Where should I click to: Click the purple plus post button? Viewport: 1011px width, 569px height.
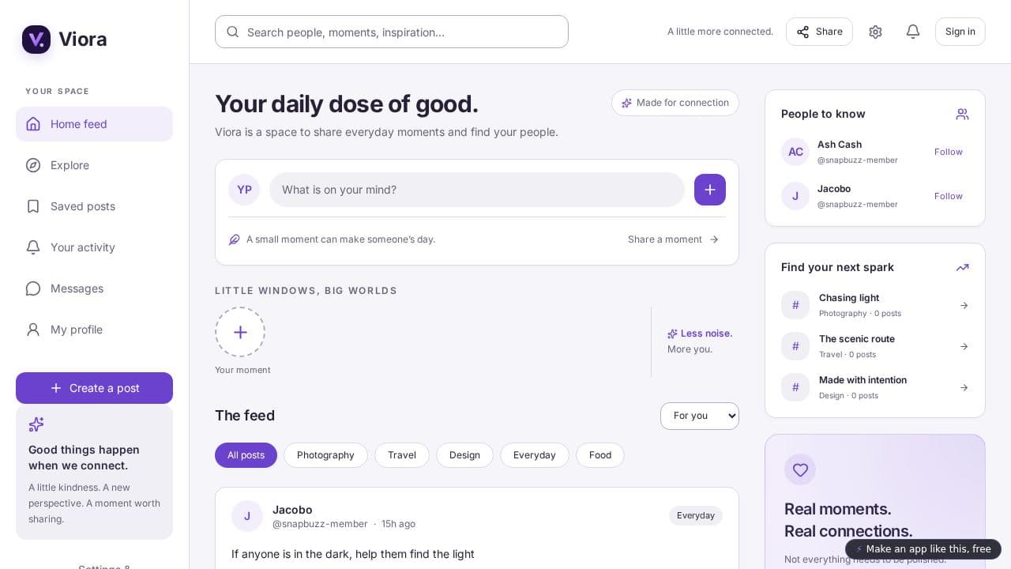[710, 190]
